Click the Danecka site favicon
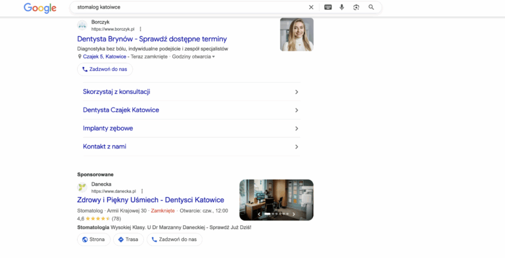 pyautogui.click(x=82, y=187)
